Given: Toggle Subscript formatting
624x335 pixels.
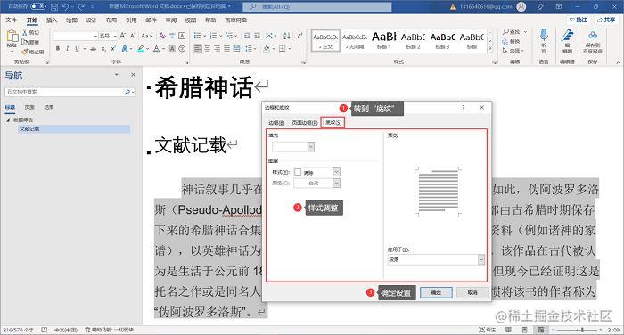Looking at the screenshot, I should coord(103,48).
